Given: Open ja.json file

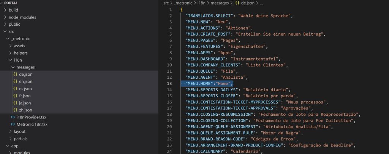Looking at the screenshot, I should click(x=25, y=103).
